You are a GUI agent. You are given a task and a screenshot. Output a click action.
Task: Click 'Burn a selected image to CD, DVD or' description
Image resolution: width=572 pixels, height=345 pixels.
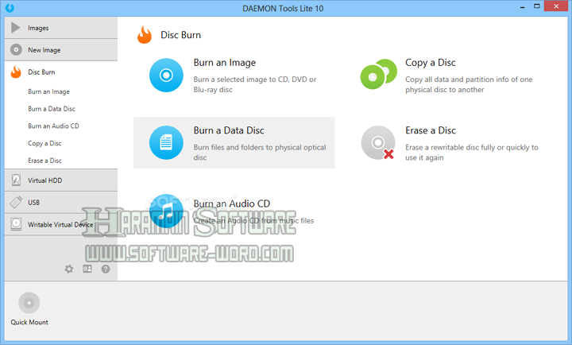coord(255,79)
